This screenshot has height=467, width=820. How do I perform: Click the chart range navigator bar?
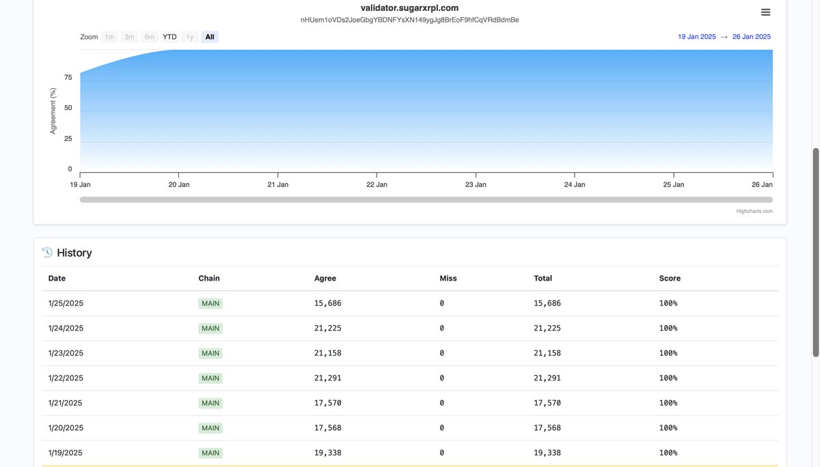[x=426, y=199]
